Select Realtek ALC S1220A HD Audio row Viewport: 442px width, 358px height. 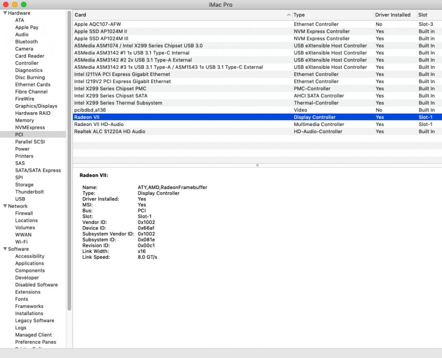[x=257, y=131]
